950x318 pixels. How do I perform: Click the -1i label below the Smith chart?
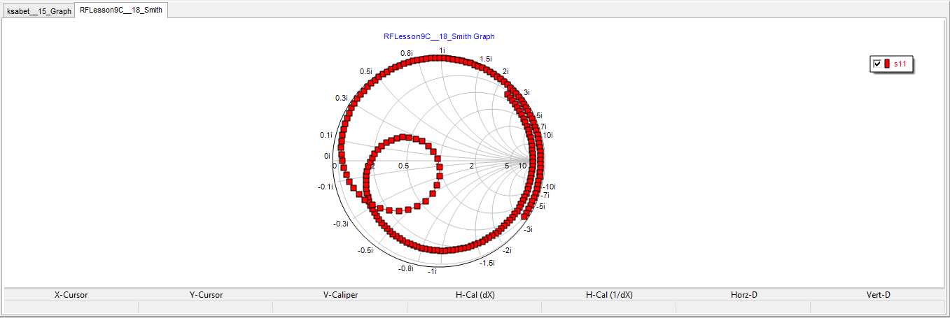433,271
